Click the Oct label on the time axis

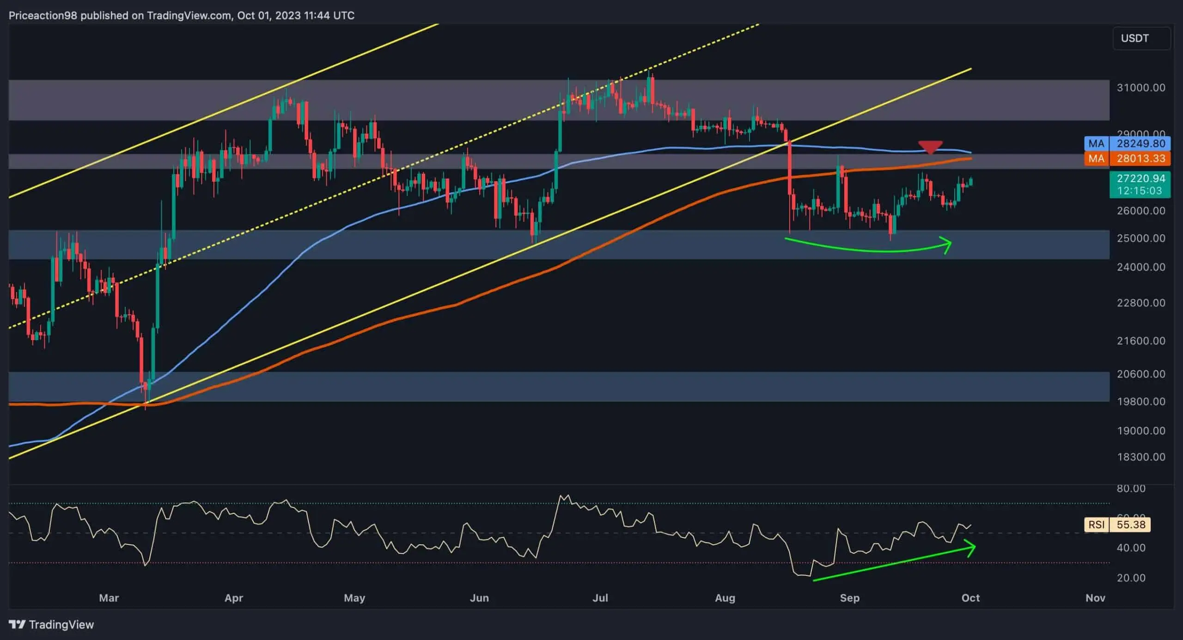pyautogui.click(x=970, y=597)
